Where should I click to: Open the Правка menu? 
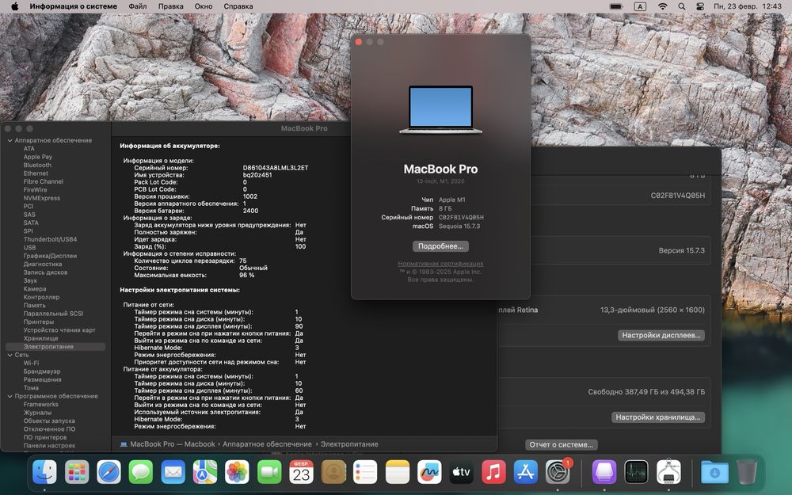tap(171, 6)
